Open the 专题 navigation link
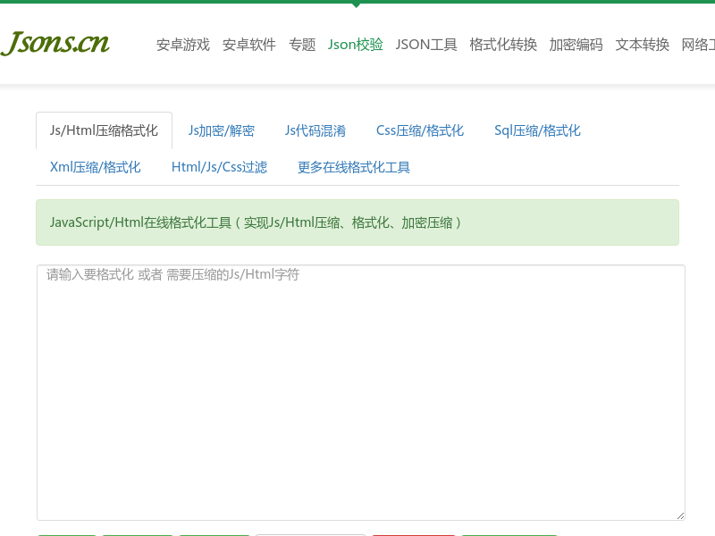The width and height of the screenshot is (715, 536). [x=302, y=45]
